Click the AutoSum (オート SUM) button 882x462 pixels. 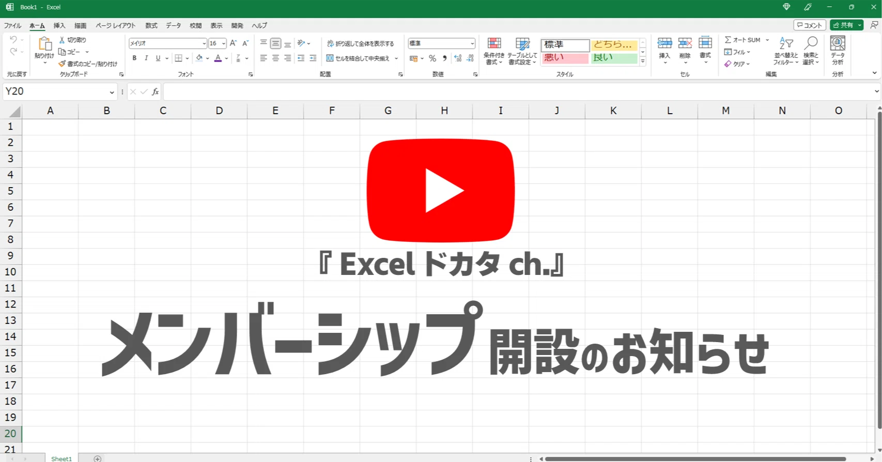tap(742, 40)
